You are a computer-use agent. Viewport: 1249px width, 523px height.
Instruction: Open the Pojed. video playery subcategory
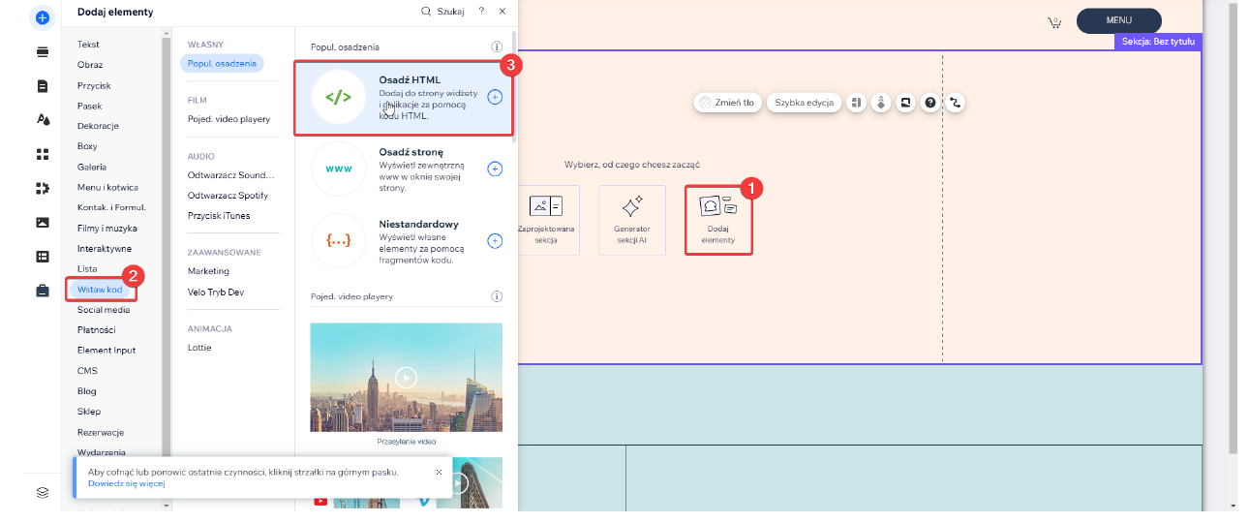229,119
